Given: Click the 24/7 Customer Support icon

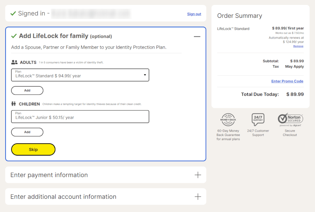Looking at the screenshot, I should click(258, 120).
